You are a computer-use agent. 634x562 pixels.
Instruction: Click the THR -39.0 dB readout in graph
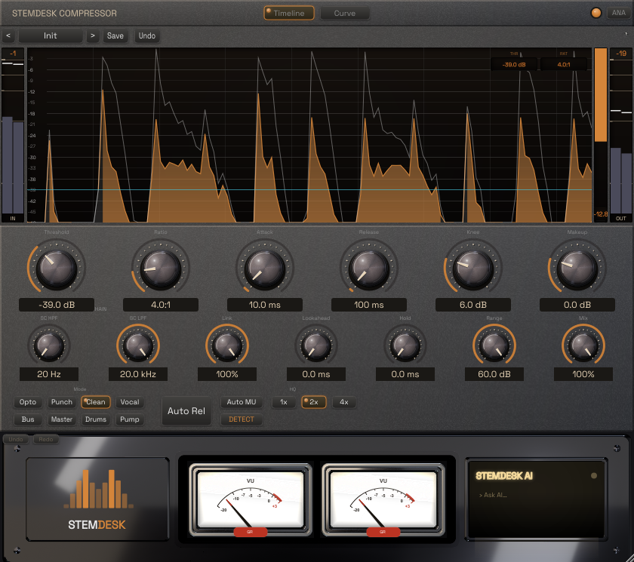[x=514, y=64]
